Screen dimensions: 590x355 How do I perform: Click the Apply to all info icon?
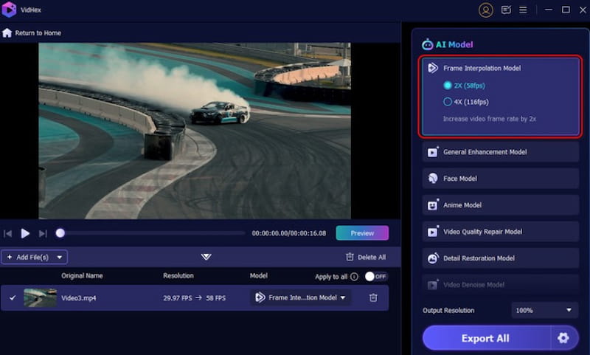point(354,277)
